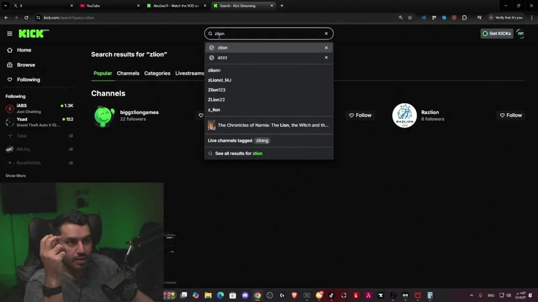Open File Explorer from taskbar

pyautogui.click(x=208, y=295)
